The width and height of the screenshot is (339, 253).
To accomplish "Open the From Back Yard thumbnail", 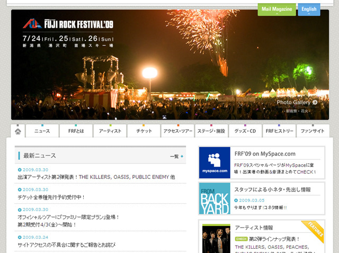I will (215, 198).
